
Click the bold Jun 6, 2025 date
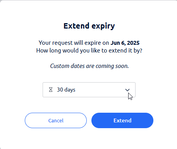coord(125,43)
